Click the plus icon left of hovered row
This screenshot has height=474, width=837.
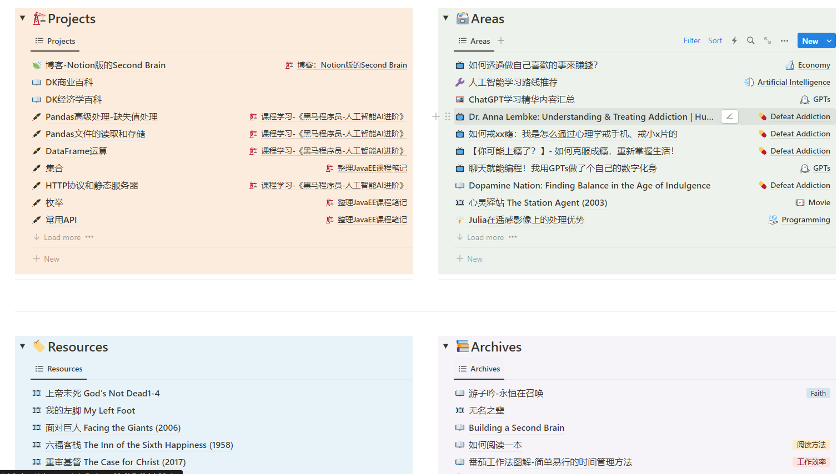[x=436, y=116]
